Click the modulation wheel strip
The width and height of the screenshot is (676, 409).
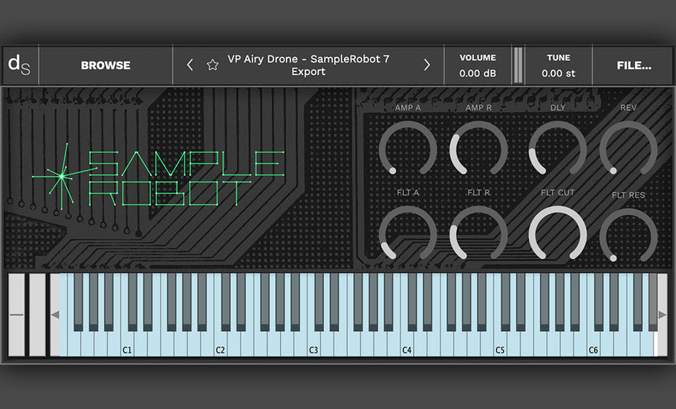(37, 315)
